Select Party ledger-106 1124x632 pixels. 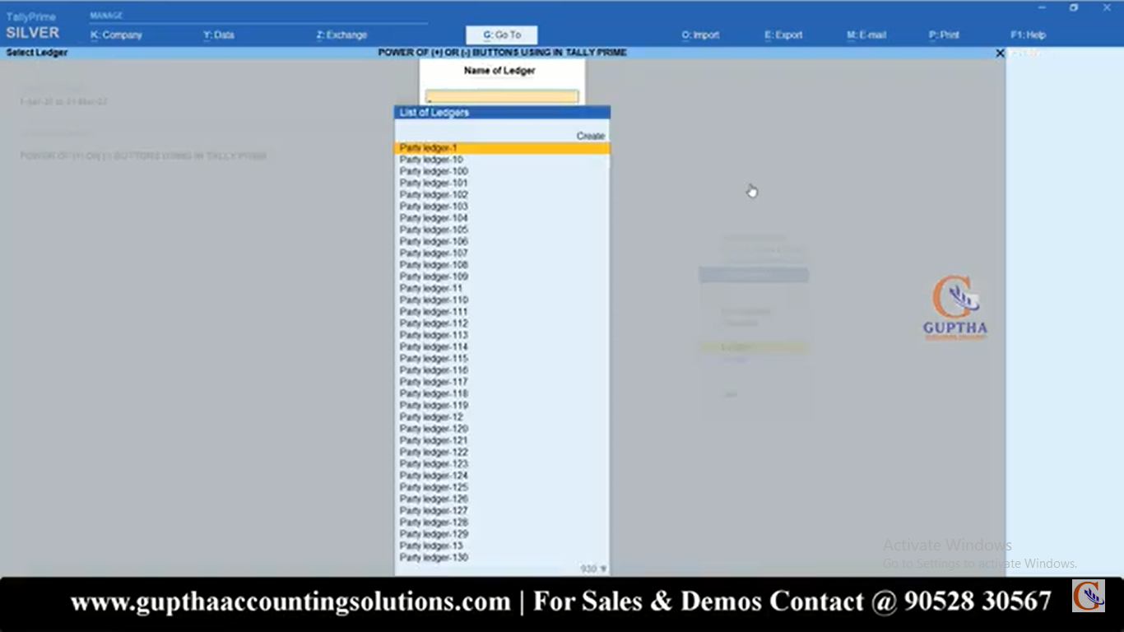[502, 241]
